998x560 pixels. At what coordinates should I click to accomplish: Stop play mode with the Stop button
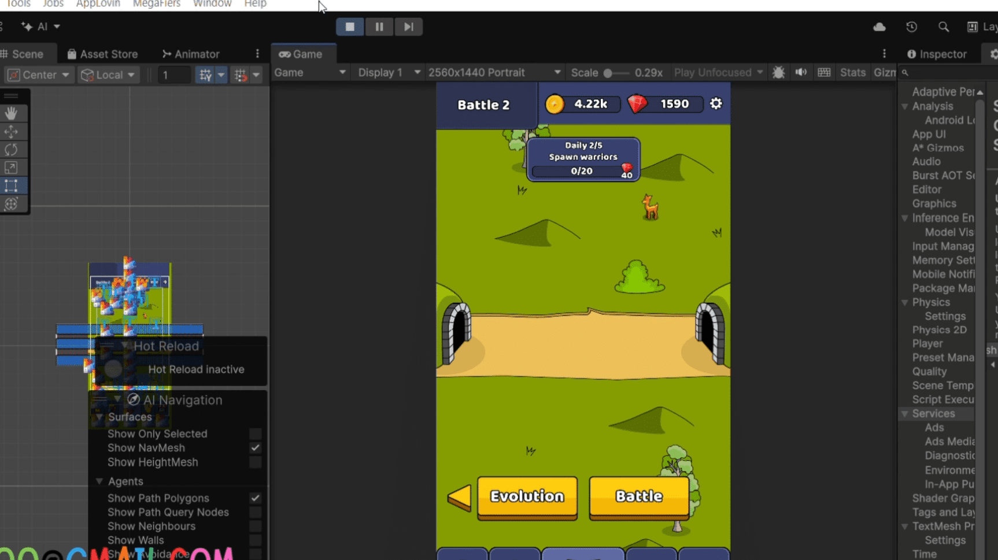point(350,27)
